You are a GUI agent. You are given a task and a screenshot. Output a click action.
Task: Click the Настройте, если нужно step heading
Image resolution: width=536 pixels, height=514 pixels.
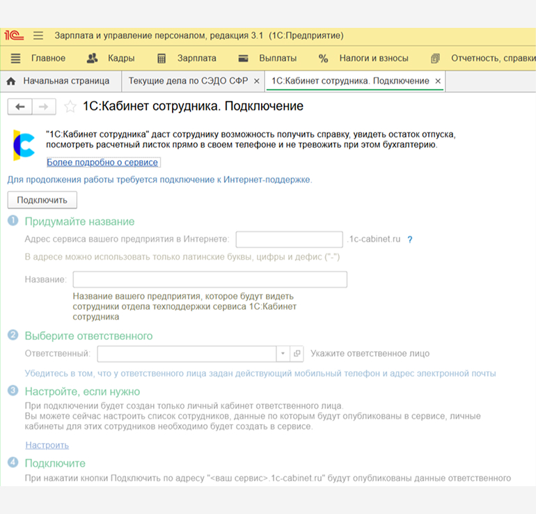tap(82, 391)
